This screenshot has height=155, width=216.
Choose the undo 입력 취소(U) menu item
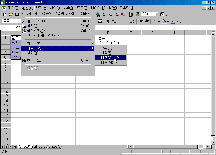pos(58,14)
